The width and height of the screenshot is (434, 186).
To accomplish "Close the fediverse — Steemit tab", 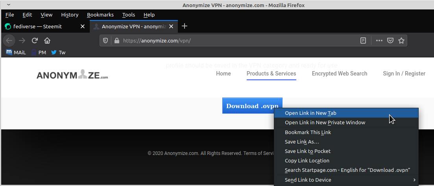I will pyautogui.click(x=83, y=27).
